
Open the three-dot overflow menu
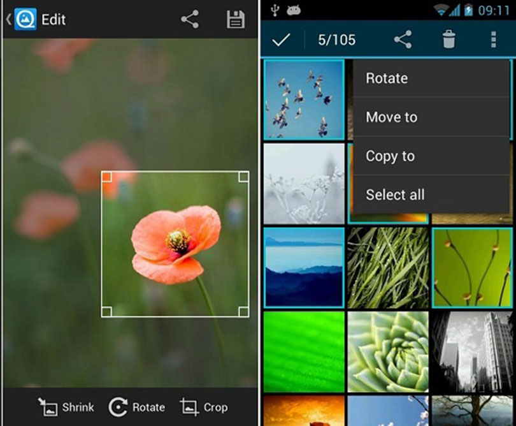click(x=493, y=40)
